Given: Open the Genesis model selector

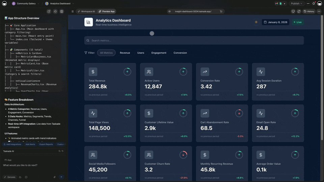Looking at the screenshot, I should tap(9, 177).
